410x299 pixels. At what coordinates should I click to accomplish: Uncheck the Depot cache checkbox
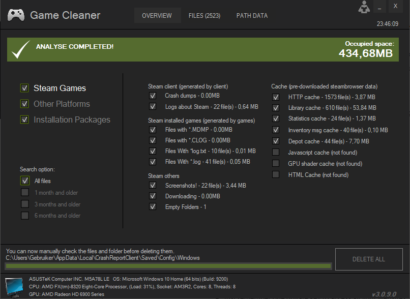[276, 141]
